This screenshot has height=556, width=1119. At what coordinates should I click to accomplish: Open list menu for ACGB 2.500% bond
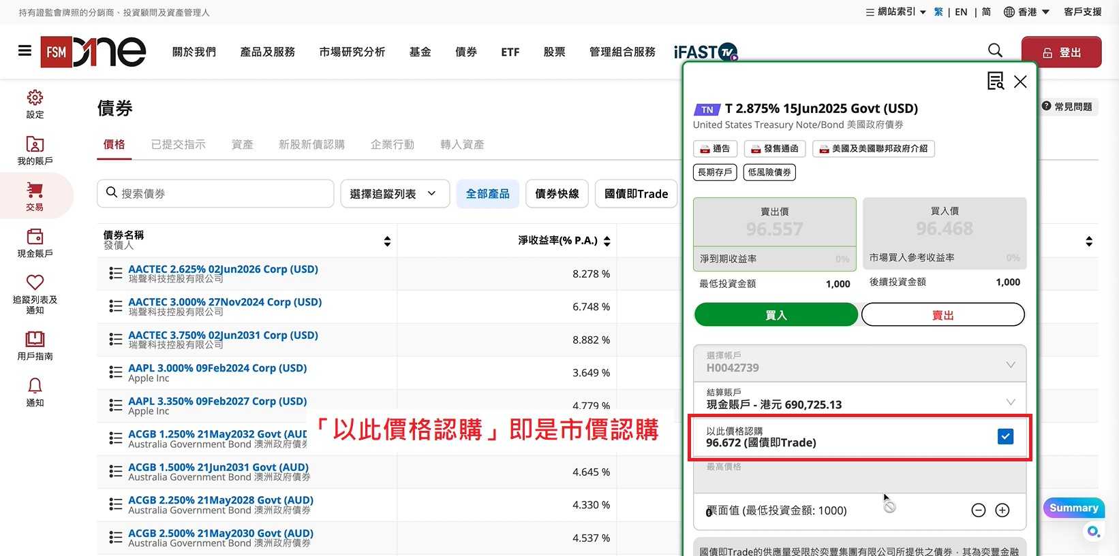click(116, 538)
